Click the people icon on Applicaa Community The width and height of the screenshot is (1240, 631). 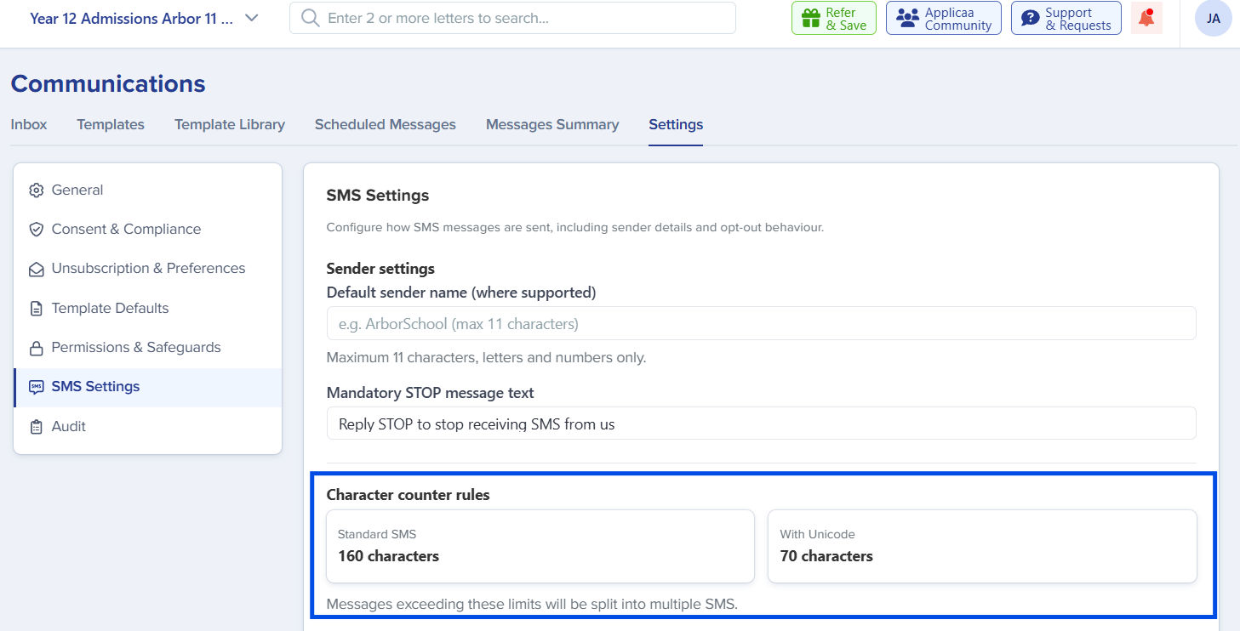[x=907, y=19]
